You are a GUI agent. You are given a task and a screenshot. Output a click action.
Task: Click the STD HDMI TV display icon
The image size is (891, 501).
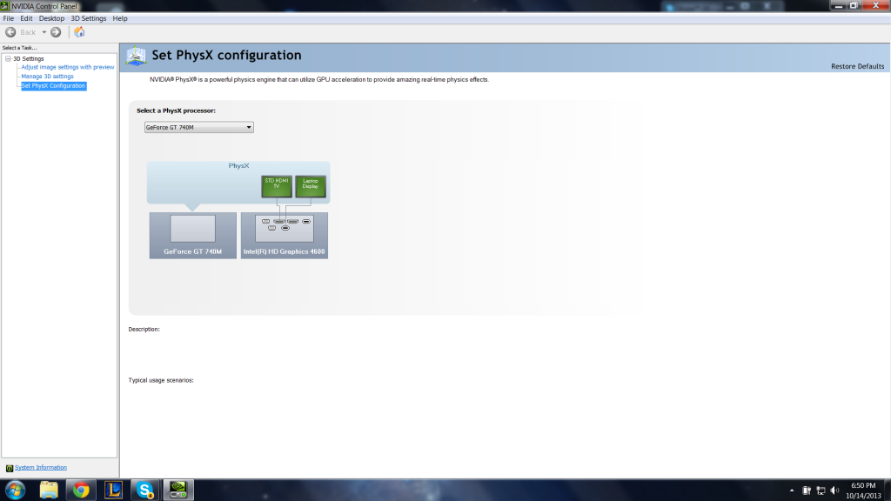277,186
